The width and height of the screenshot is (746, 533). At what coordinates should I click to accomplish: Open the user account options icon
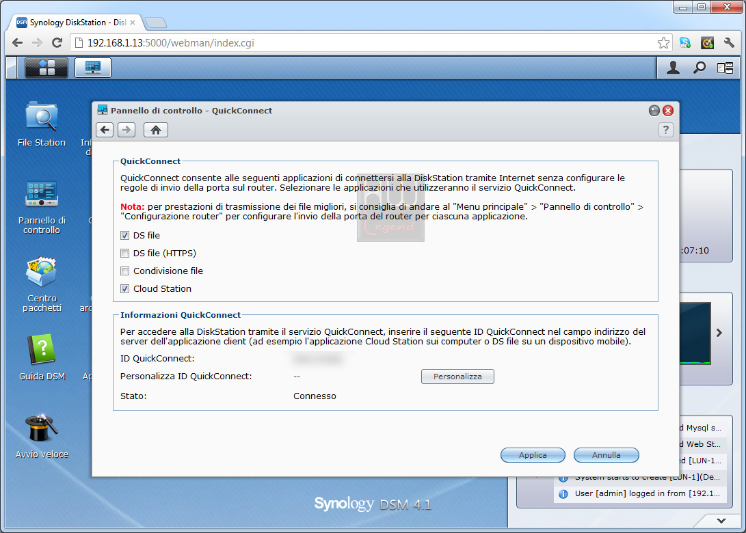click(673, 68)
